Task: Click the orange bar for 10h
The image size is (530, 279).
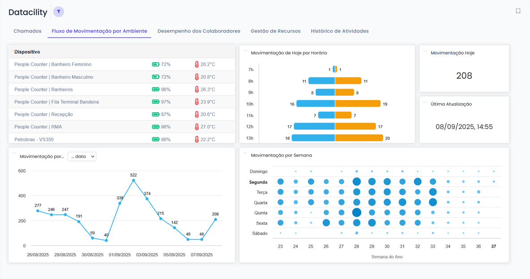Action: click(358, 104)
